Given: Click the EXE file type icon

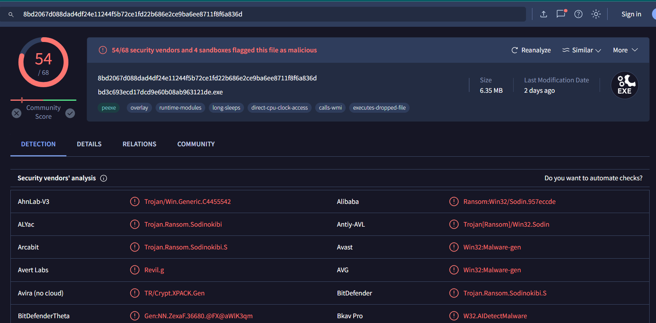Looking at the screenshot, I should [624, 85].
